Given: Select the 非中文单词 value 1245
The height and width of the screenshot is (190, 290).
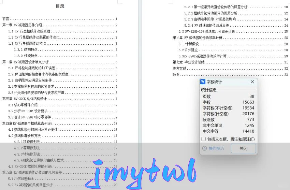Looking at the screenshot, I should coord(249,125).
